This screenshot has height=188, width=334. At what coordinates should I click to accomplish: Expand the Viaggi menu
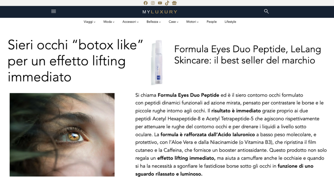coord(89,22)
